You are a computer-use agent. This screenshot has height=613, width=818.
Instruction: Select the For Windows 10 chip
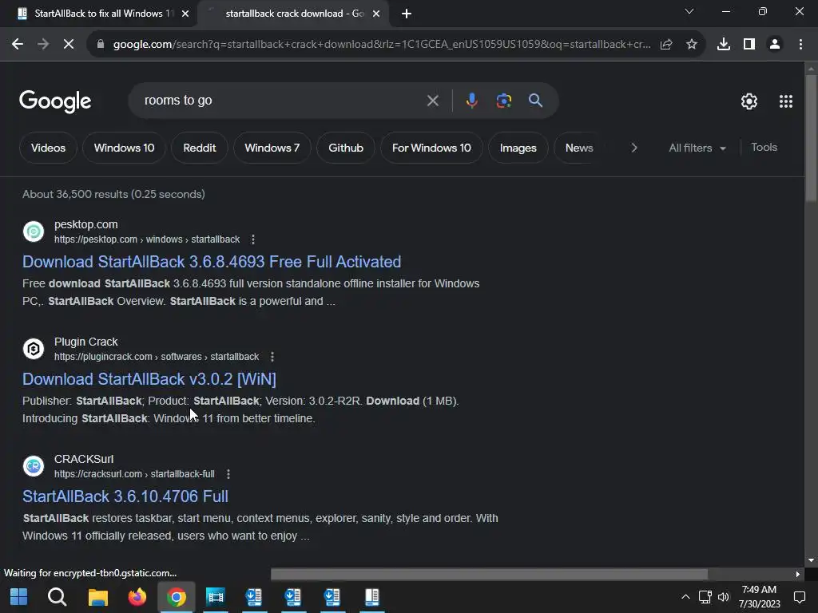coord(431,148)
